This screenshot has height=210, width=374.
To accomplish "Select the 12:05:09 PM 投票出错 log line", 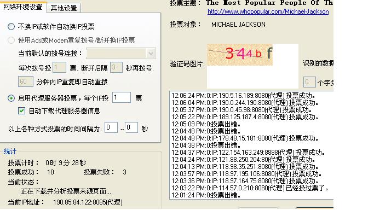I will click(x=206, y=124).
